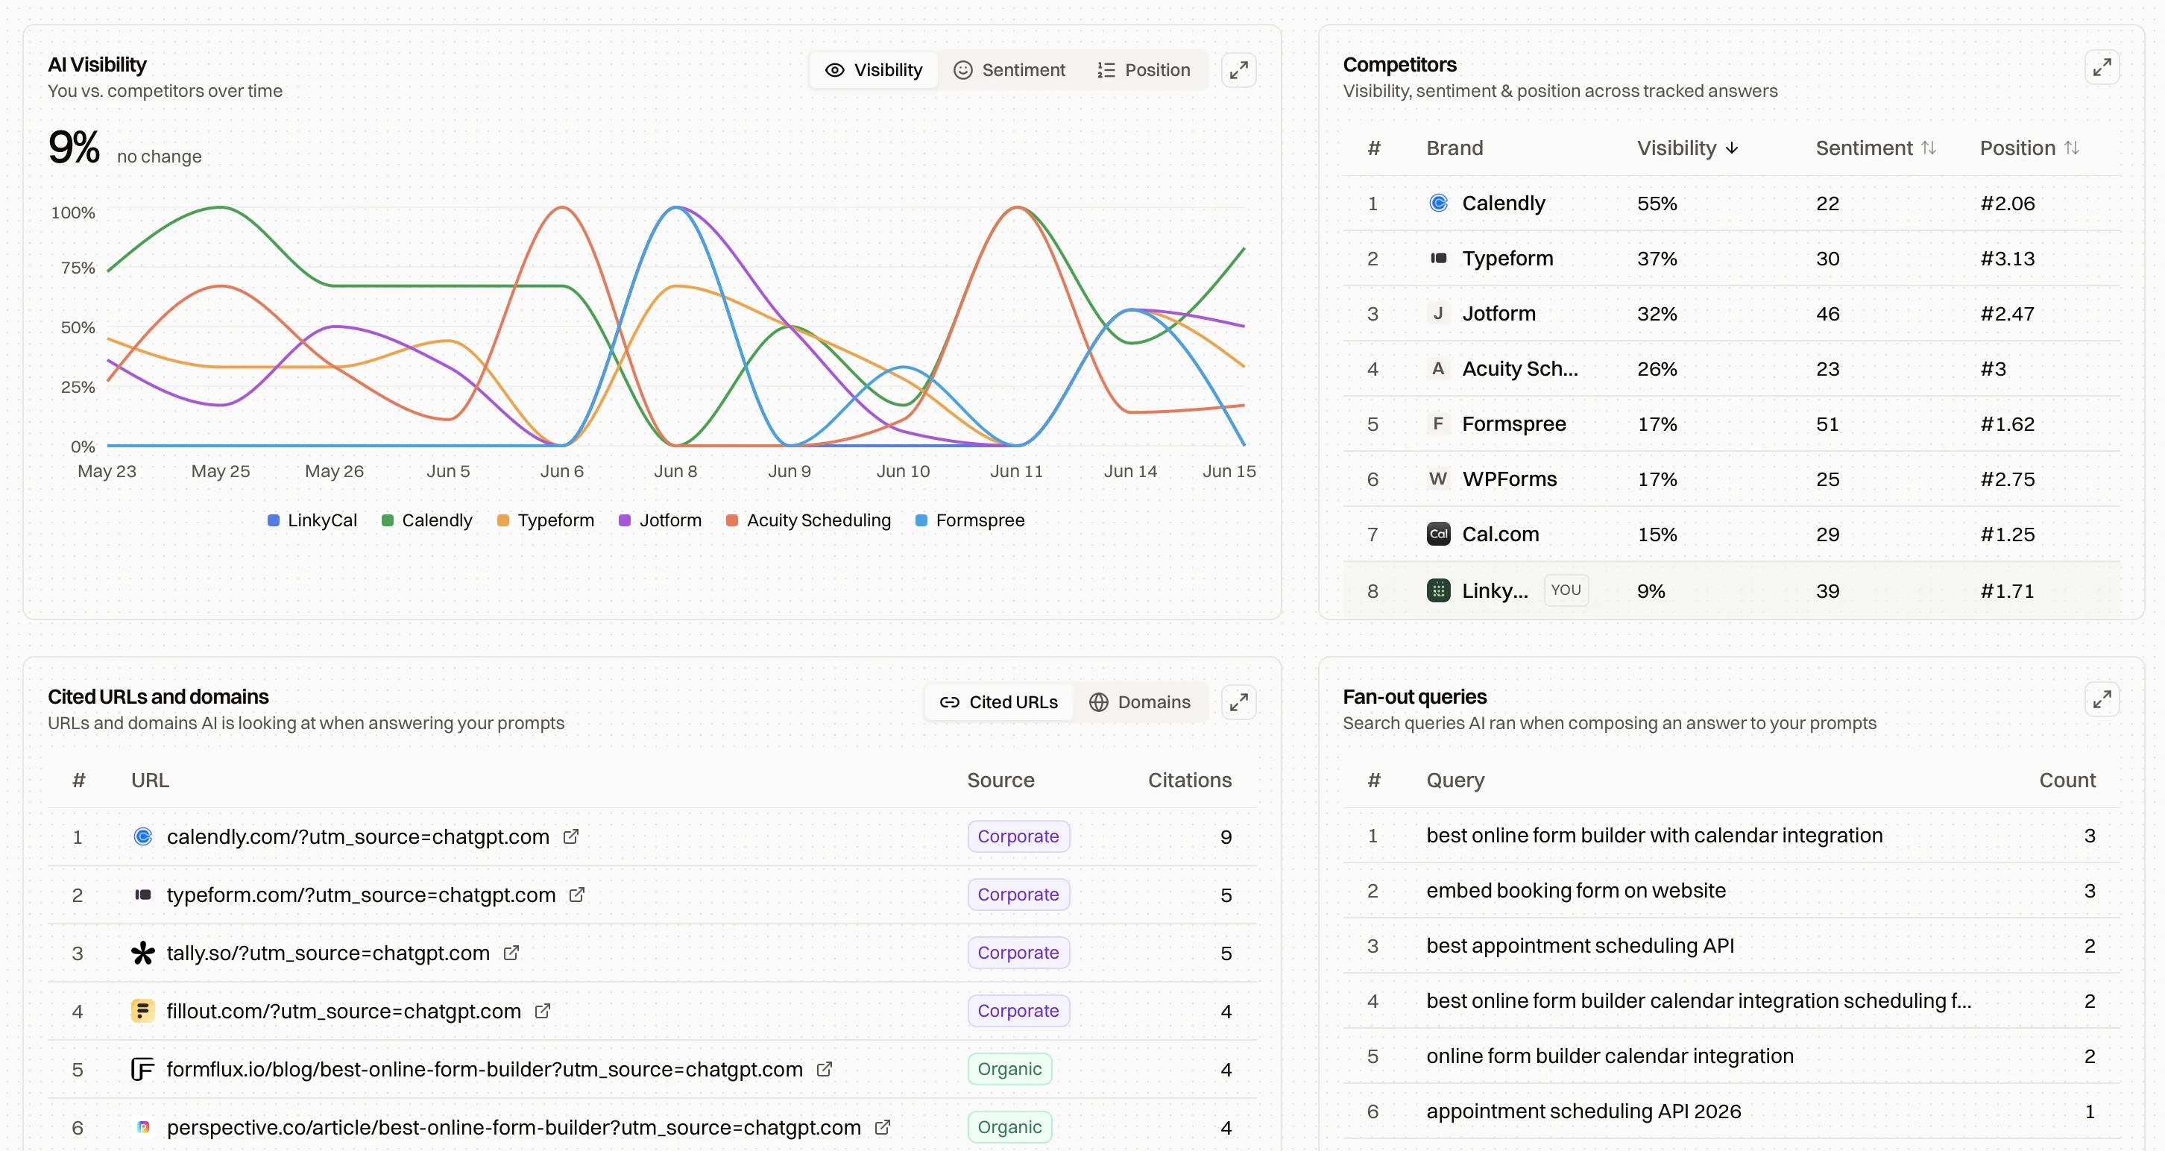Click the LinkyCal green logo icon

(x=1438, y=590)
